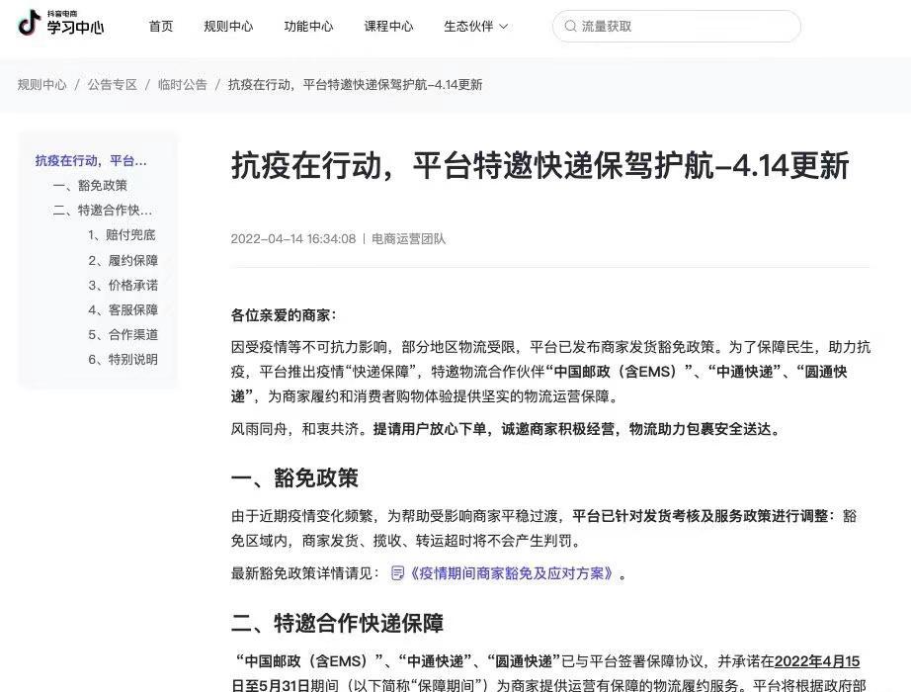This screenshot has width=911, height=692.
Task: Click the 公告专区 breadcrumb link
Action: point(112,85)
